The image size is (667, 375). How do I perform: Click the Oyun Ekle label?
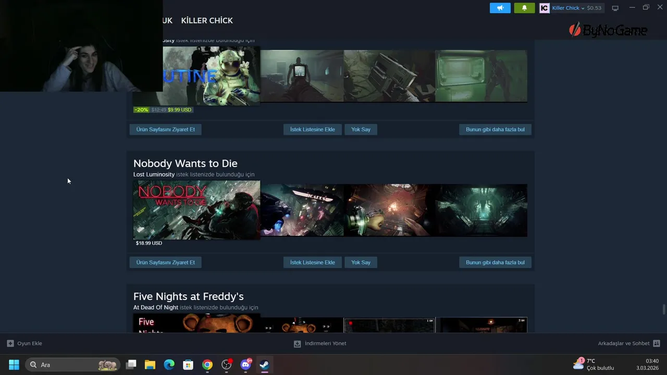coord(30,344)
